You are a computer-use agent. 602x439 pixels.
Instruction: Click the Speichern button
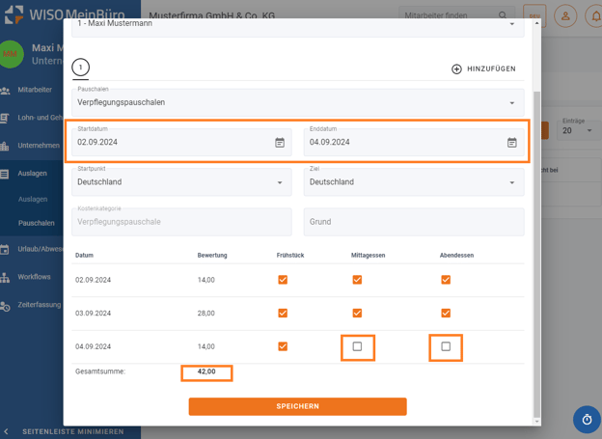coord(297,406)
